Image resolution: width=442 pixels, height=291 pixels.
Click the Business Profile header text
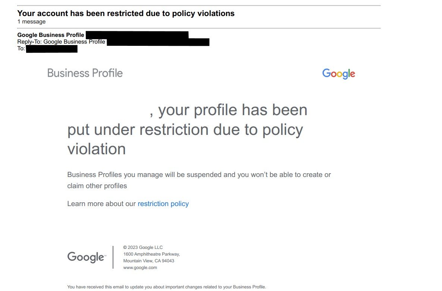[85, 73]
